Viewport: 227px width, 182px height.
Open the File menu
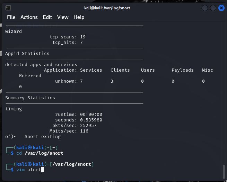tap(11, 17)
